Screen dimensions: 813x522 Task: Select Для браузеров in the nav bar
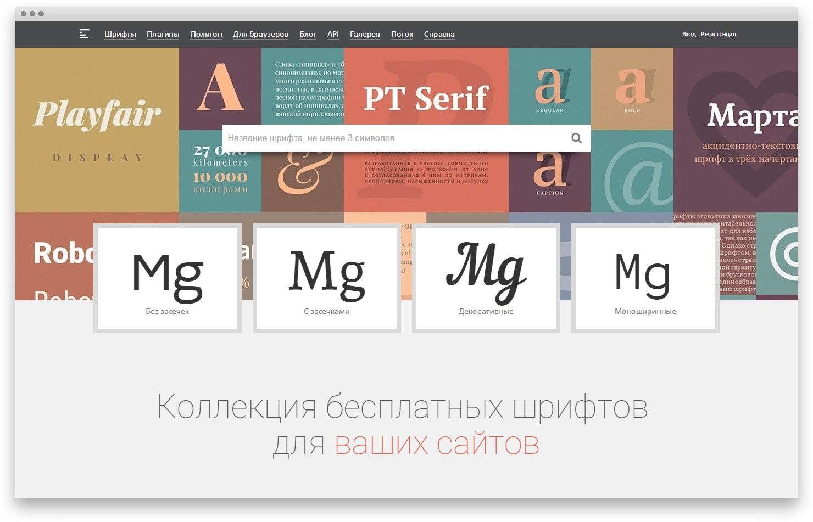(260, 34)
